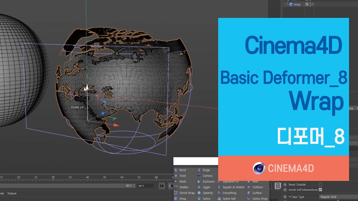The width and height of the screenshot is (358, 201).
Task: Click the green axis arrow handle
Action: (113, 118)
